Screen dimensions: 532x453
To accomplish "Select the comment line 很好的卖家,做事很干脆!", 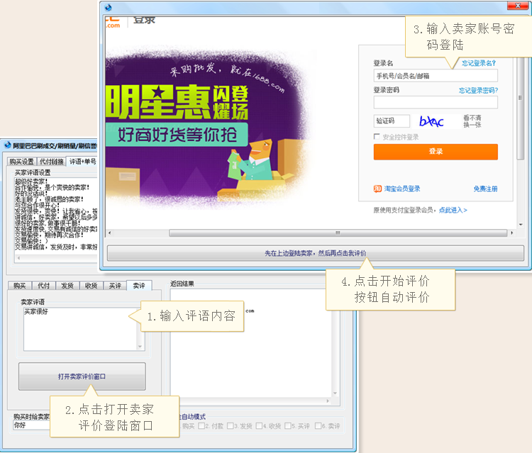I will (x=48, y=223).
